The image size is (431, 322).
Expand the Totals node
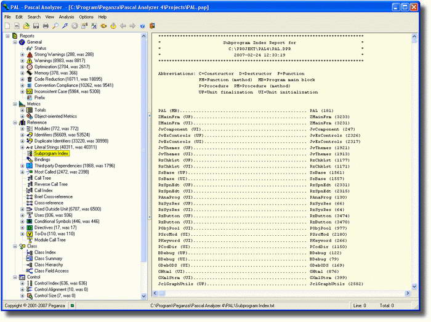[x=22, y=110]
